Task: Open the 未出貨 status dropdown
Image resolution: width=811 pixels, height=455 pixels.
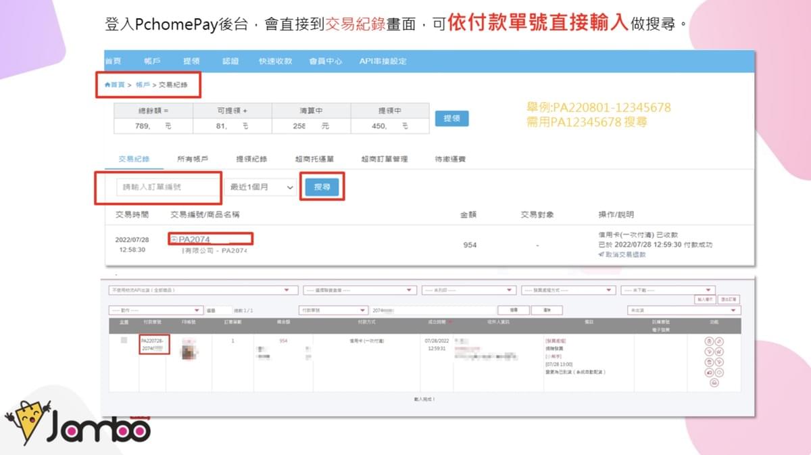Action: tap(684, 310)
